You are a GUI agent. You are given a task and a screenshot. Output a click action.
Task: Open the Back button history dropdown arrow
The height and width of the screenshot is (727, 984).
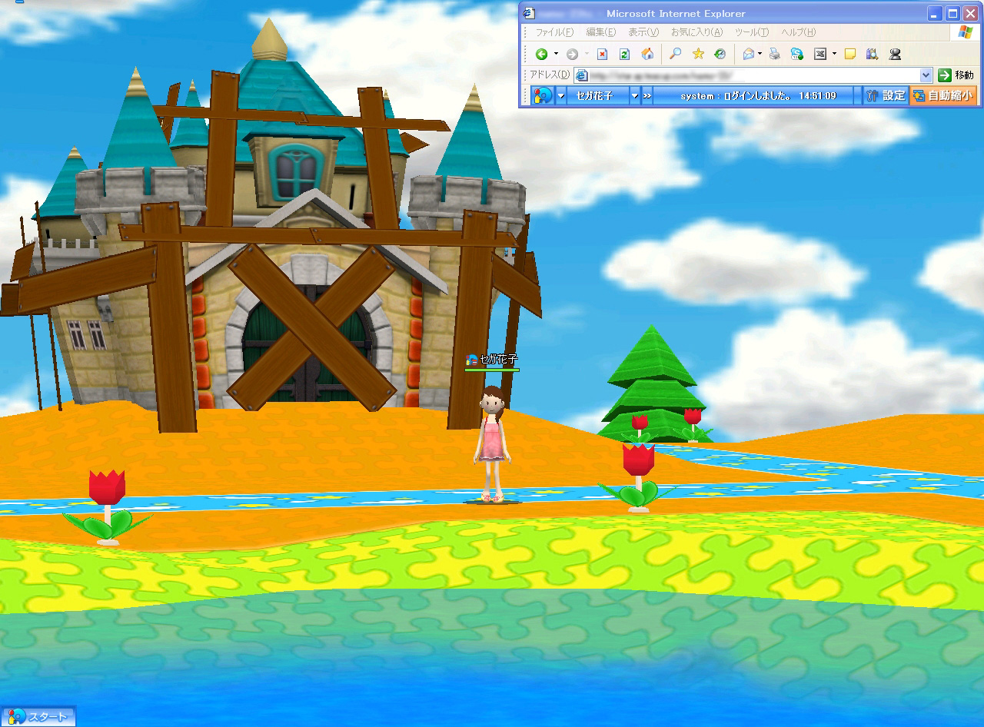coord(556,54)
